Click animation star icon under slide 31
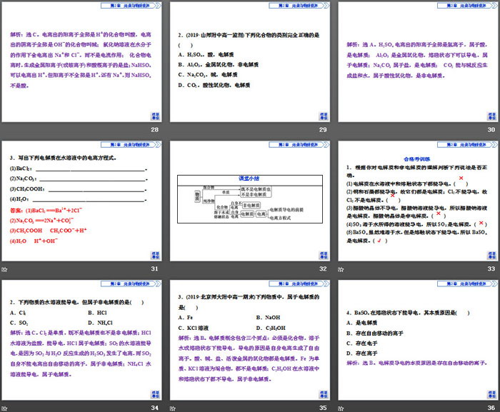This screenshot has height=412, width=500. [x=4, y=269]
